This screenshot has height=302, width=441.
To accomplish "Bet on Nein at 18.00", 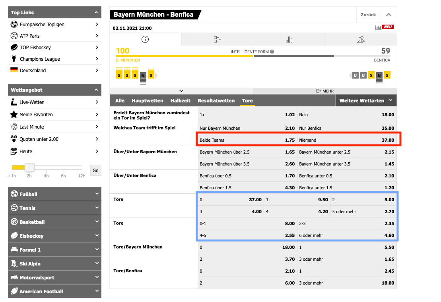I will [x=347, y=115].
